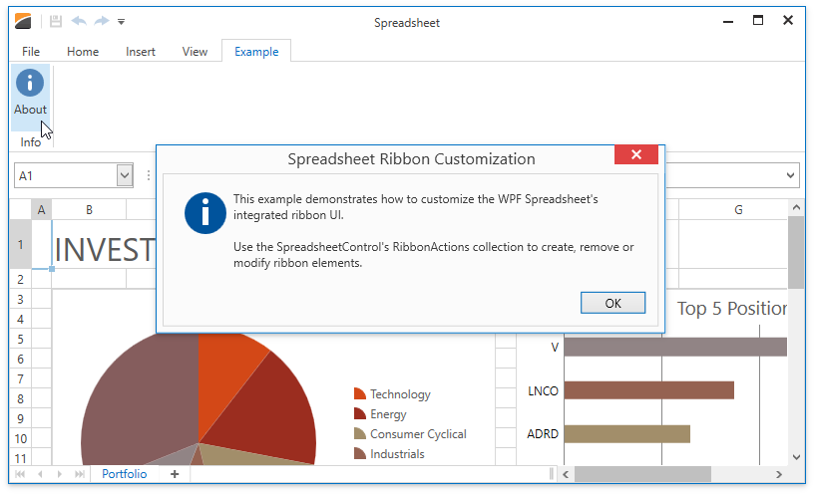Click the sheet tab splitter handle
This screenshot has width=814, height=494.
point(552,474)
